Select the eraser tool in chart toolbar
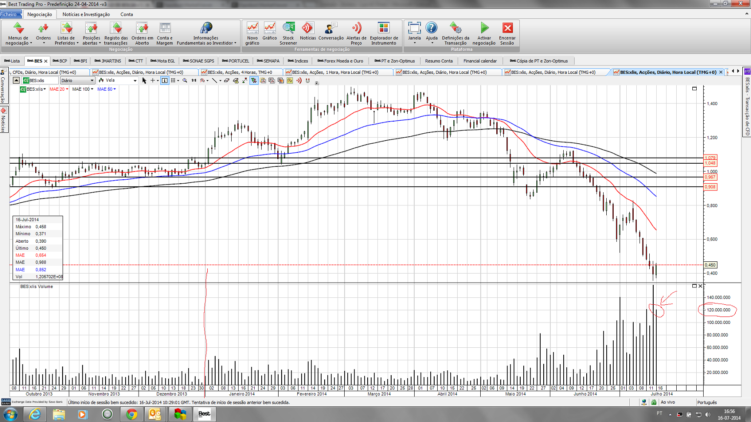 (x=226, y=80)
